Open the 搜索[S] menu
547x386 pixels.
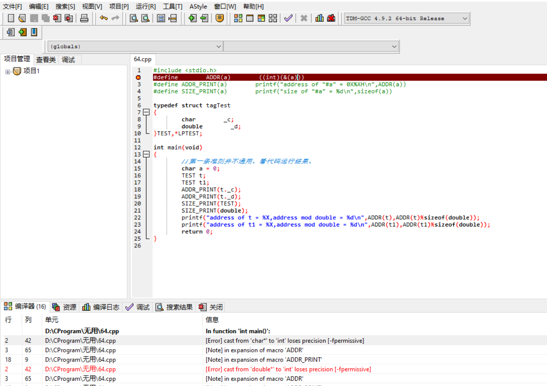click(x=65, y=6)
